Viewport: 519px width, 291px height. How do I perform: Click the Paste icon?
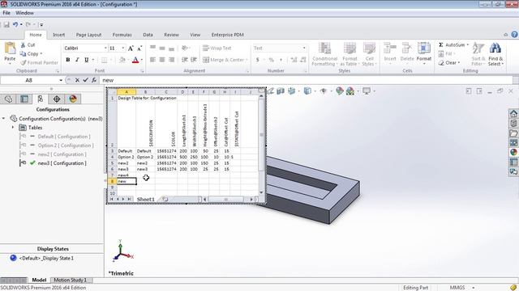pyautogui.click(x=10, y=48)
